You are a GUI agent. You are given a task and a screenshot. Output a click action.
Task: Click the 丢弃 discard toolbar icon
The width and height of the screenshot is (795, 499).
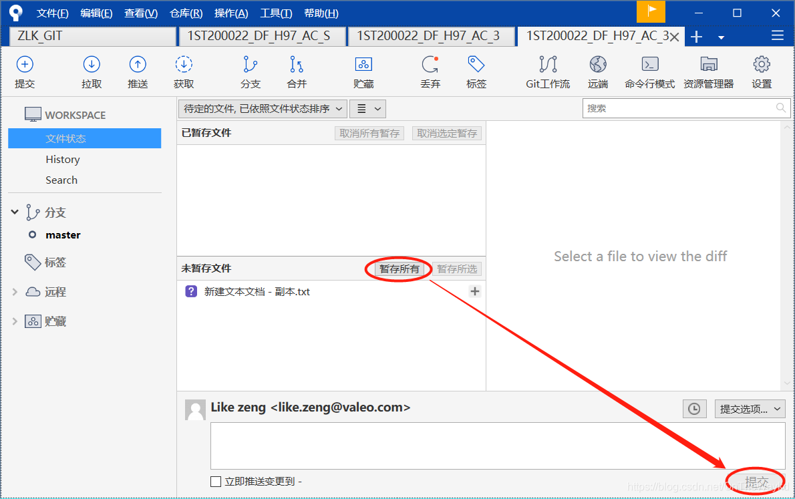pyautogui.click(x=430, y=65)
